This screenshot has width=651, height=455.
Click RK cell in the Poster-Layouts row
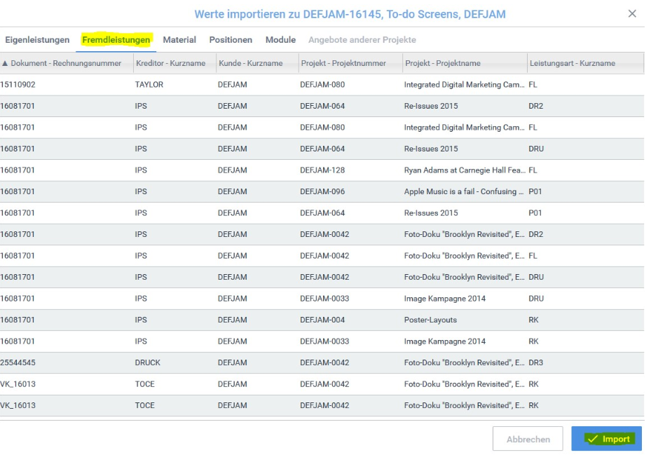pyautogui.click(x=533, y=320)
